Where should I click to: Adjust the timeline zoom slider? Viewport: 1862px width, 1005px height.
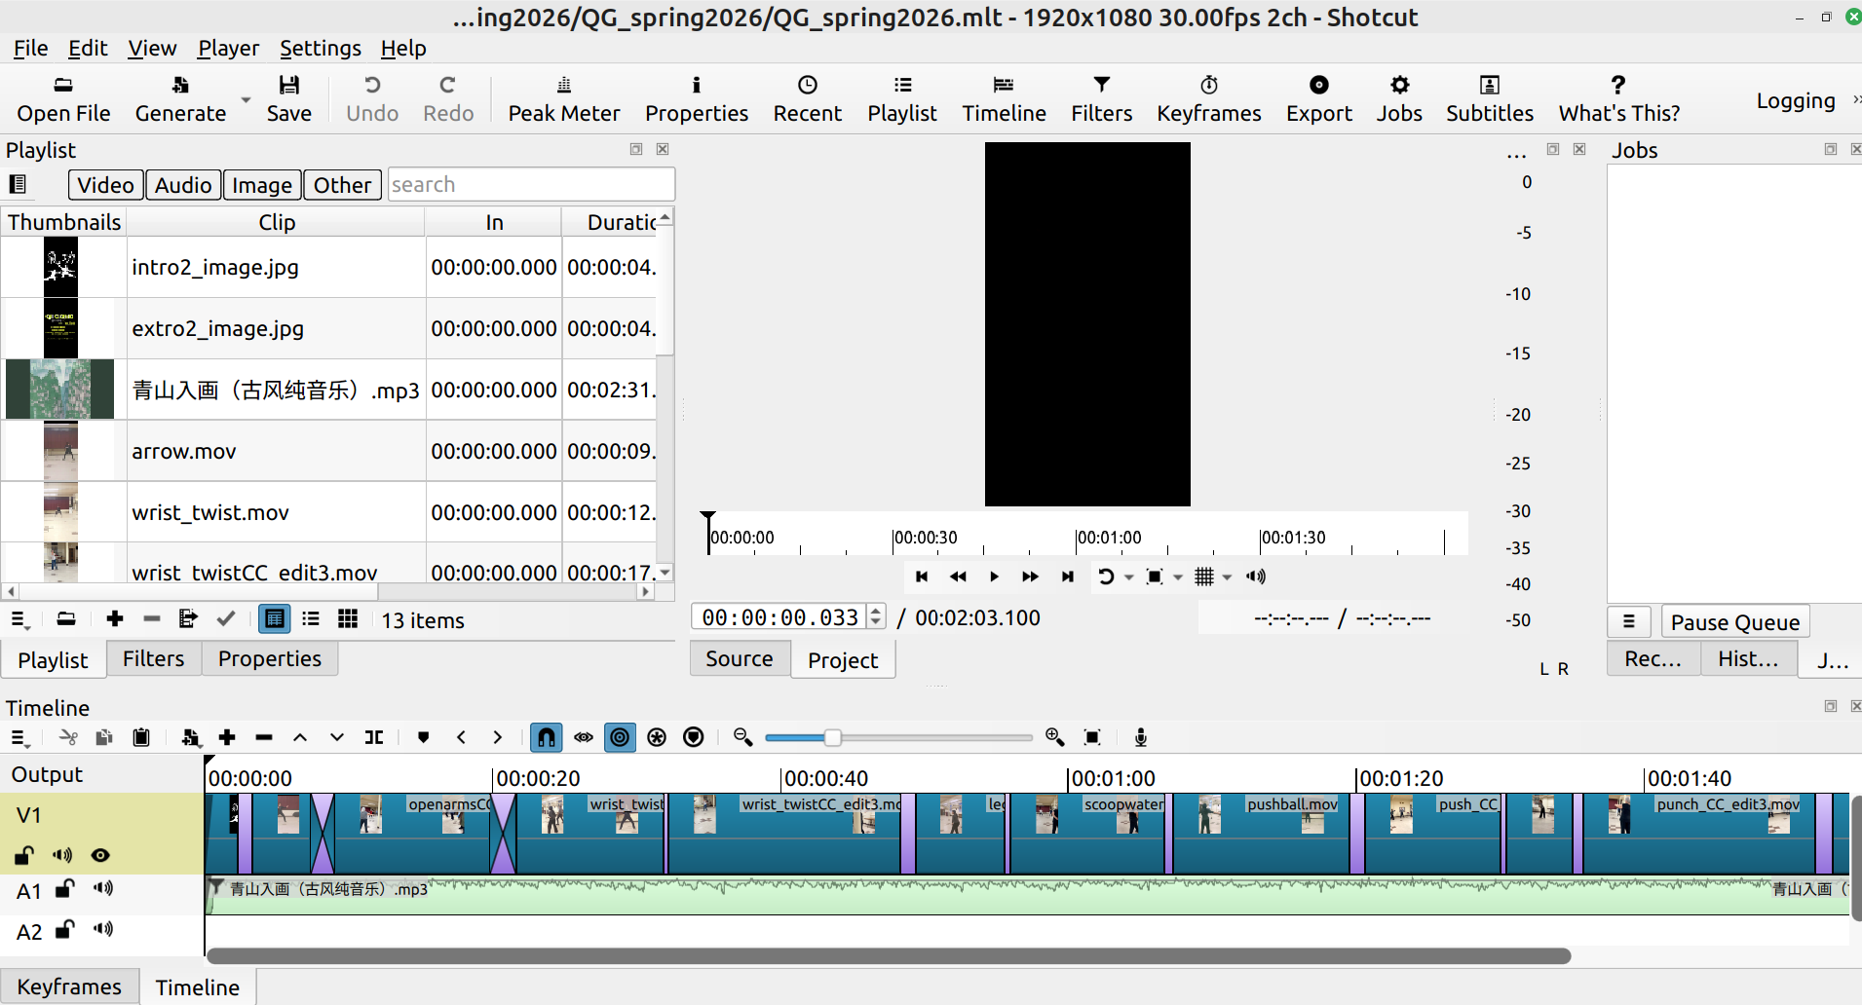tap(832, 737)
